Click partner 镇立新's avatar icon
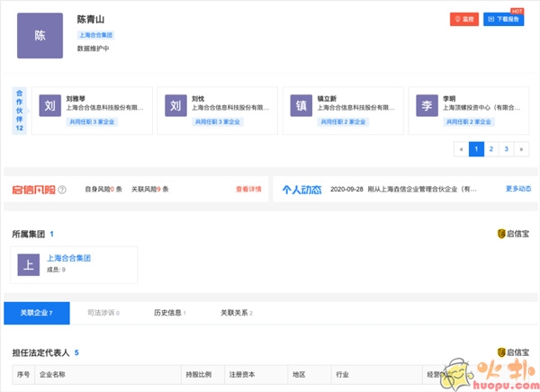 click(x=301, y=106)
